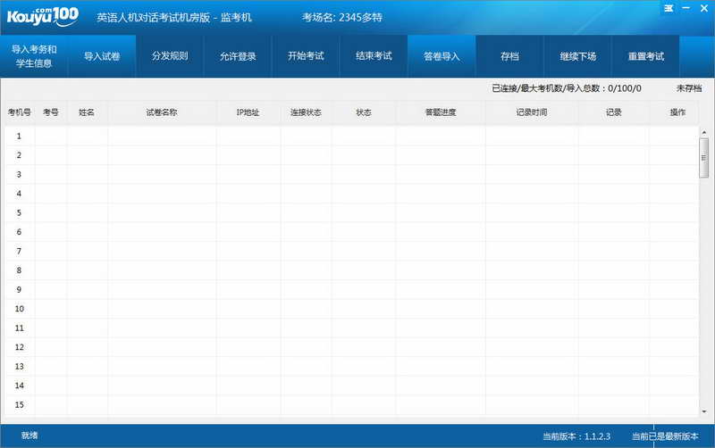This screenshot has height=448, width=715.
Task: Click 当前已是最新版本 status text
Action: pyautogui.click(x=665, y=436)
